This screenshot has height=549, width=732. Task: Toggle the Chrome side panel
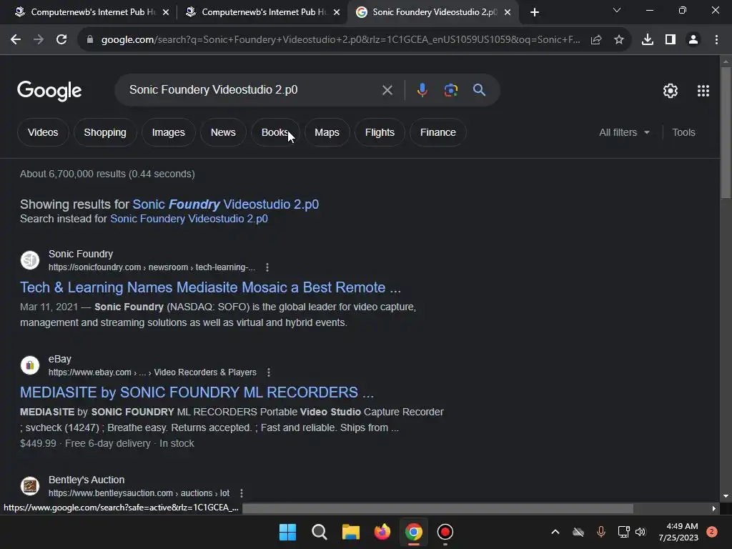click(x=671, y=40)
